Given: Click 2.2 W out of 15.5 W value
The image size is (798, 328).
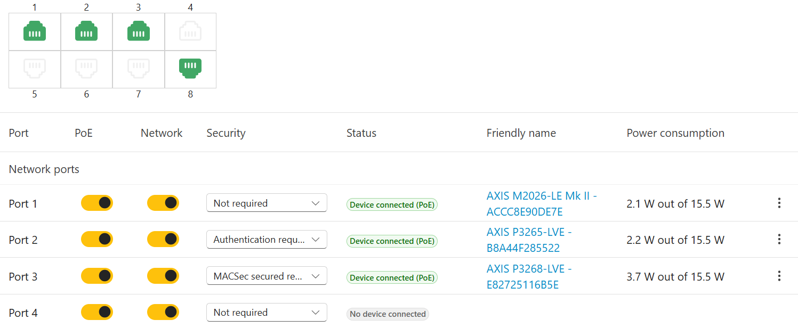Looking at the screenshot, I should click(675, 240).
